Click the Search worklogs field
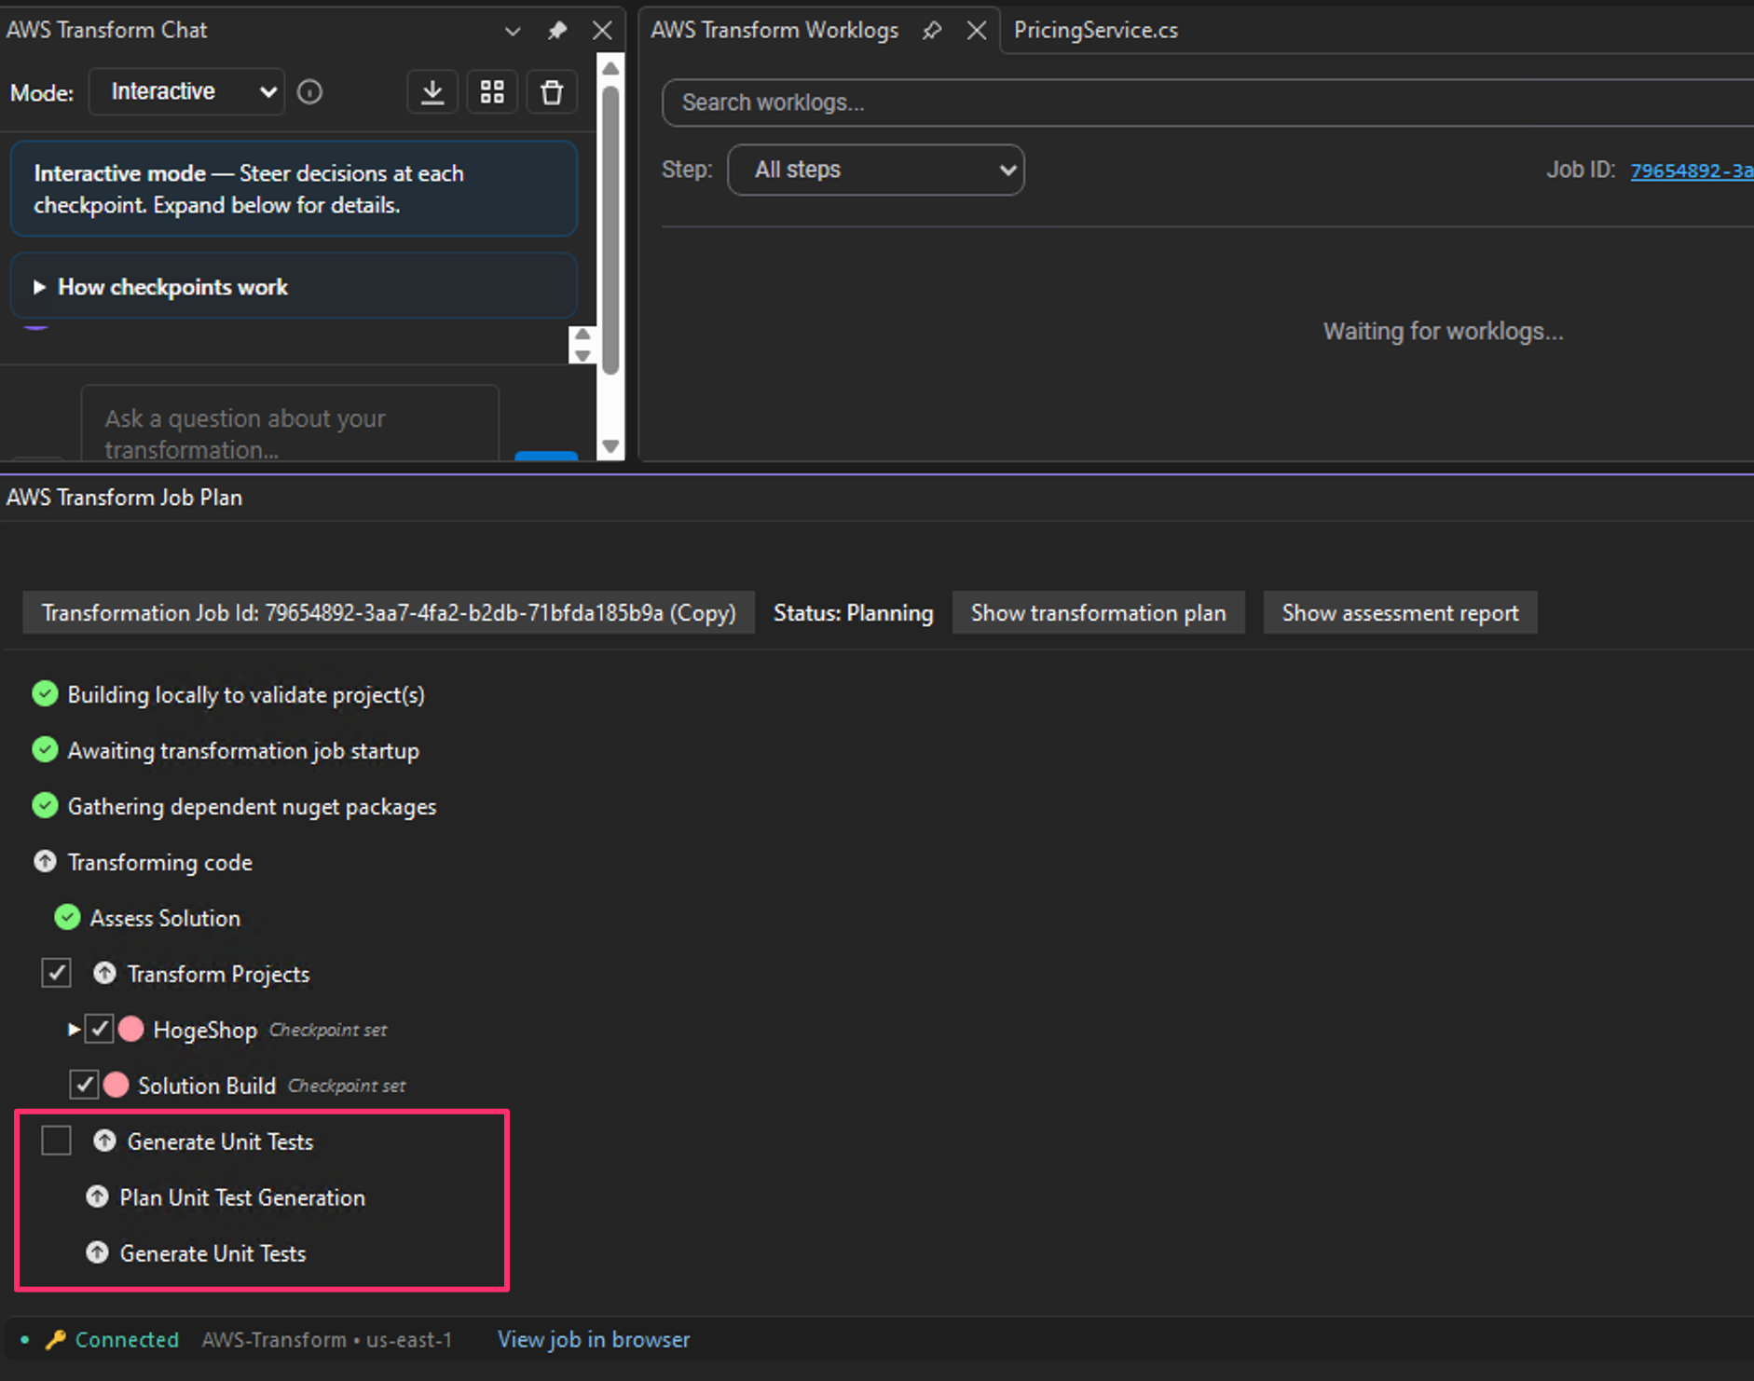This screenshot has width=1754, height=1381. [x=1208, y=103]
